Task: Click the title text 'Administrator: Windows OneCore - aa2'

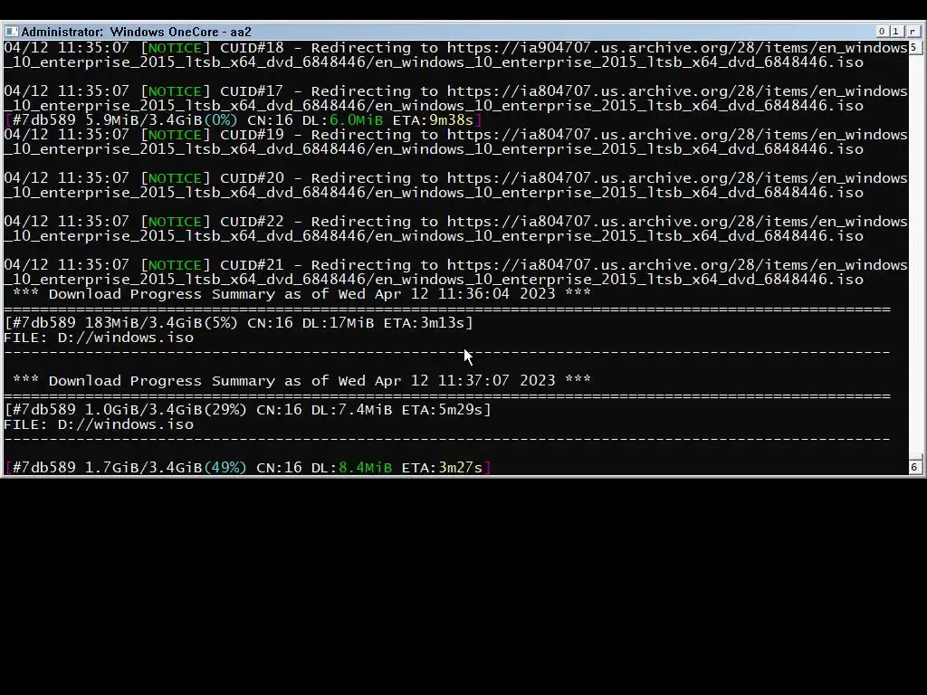Action: tap(137, 32)
